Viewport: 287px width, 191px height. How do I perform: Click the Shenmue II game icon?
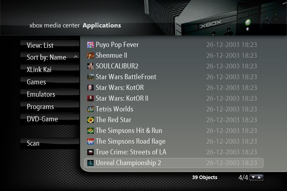[x=90, y=55]
